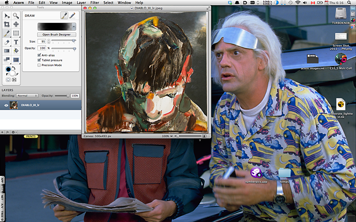
Task: Open volume control in menu bar
Action: pyautogui.click(x=305, y=2)
